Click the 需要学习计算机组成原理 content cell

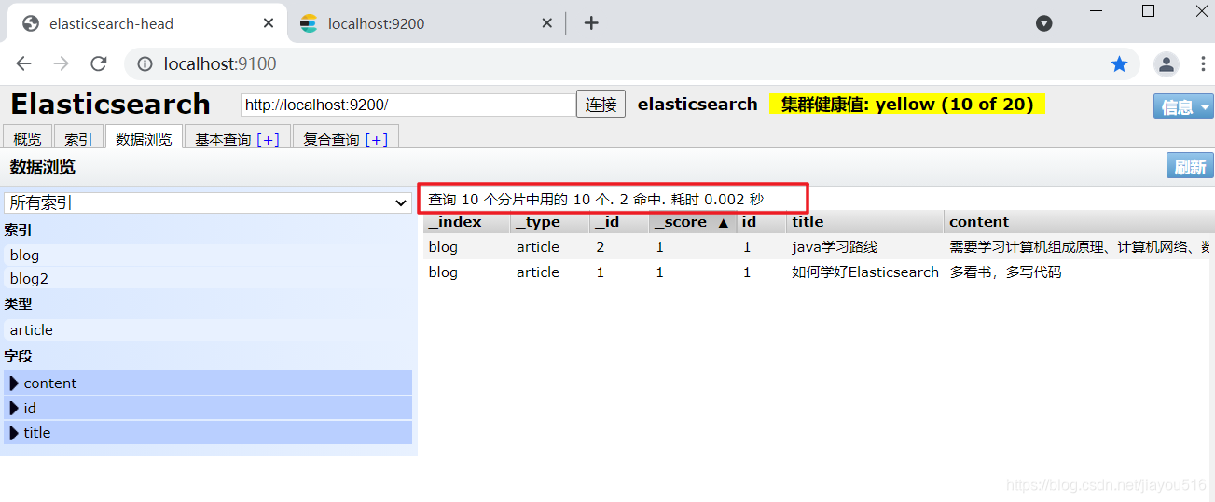point(1080,247)
